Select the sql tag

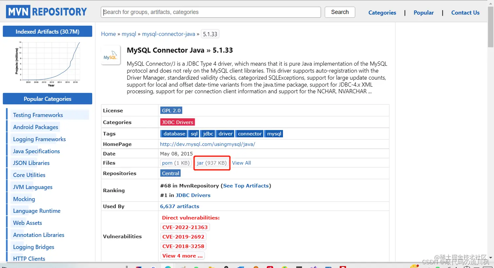click(194, 134)
